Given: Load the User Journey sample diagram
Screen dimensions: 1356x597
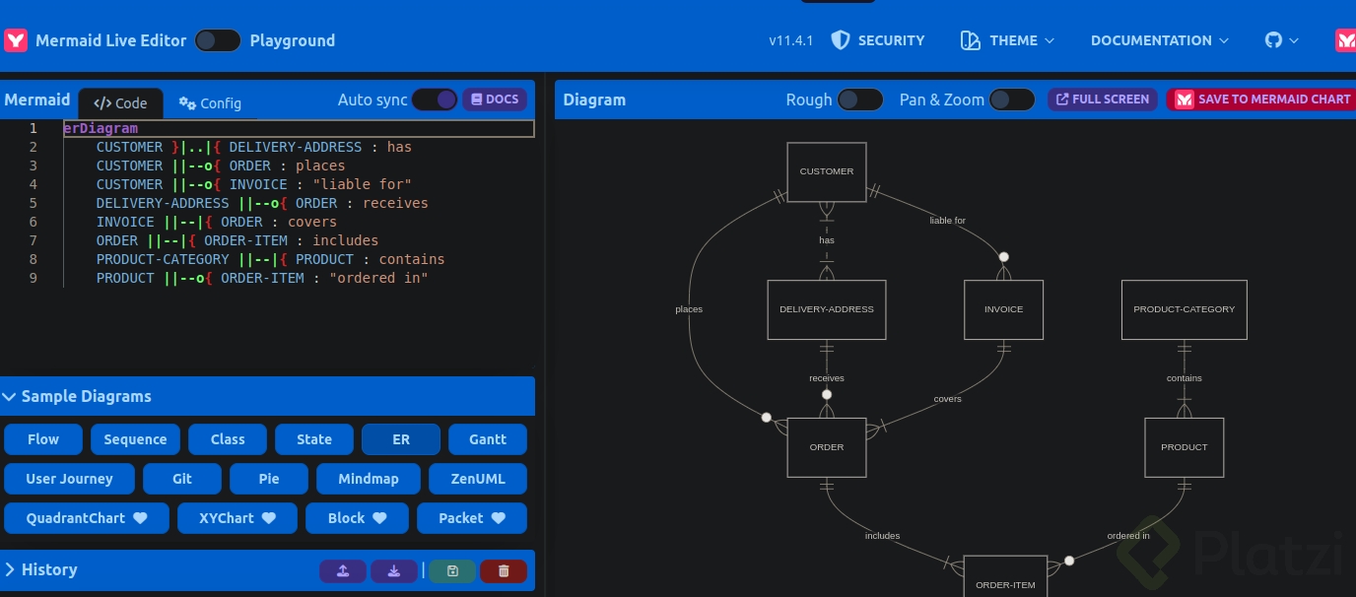Looking at the screenshot, I should click(69, 479).
